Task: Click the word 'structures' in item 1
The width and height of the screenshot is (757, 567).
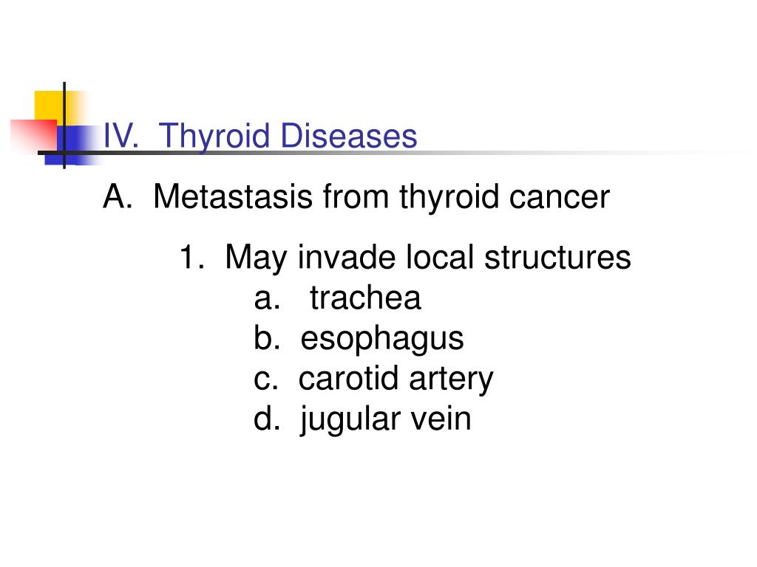Action: 557,258
